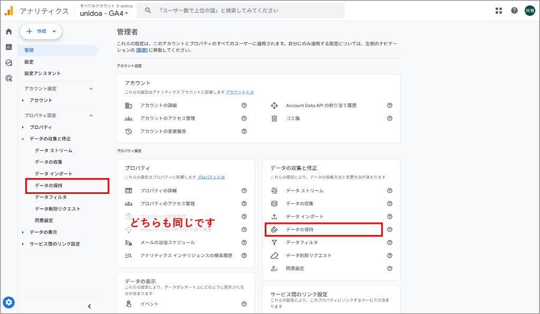Click the [設定] link in the description text

[x=142, y=51]
